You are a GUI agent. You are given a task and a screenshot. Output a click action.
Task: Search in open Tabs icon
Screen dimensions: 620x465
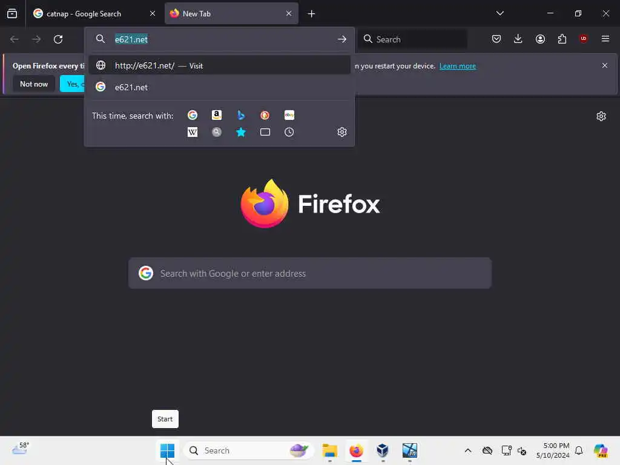265,132
